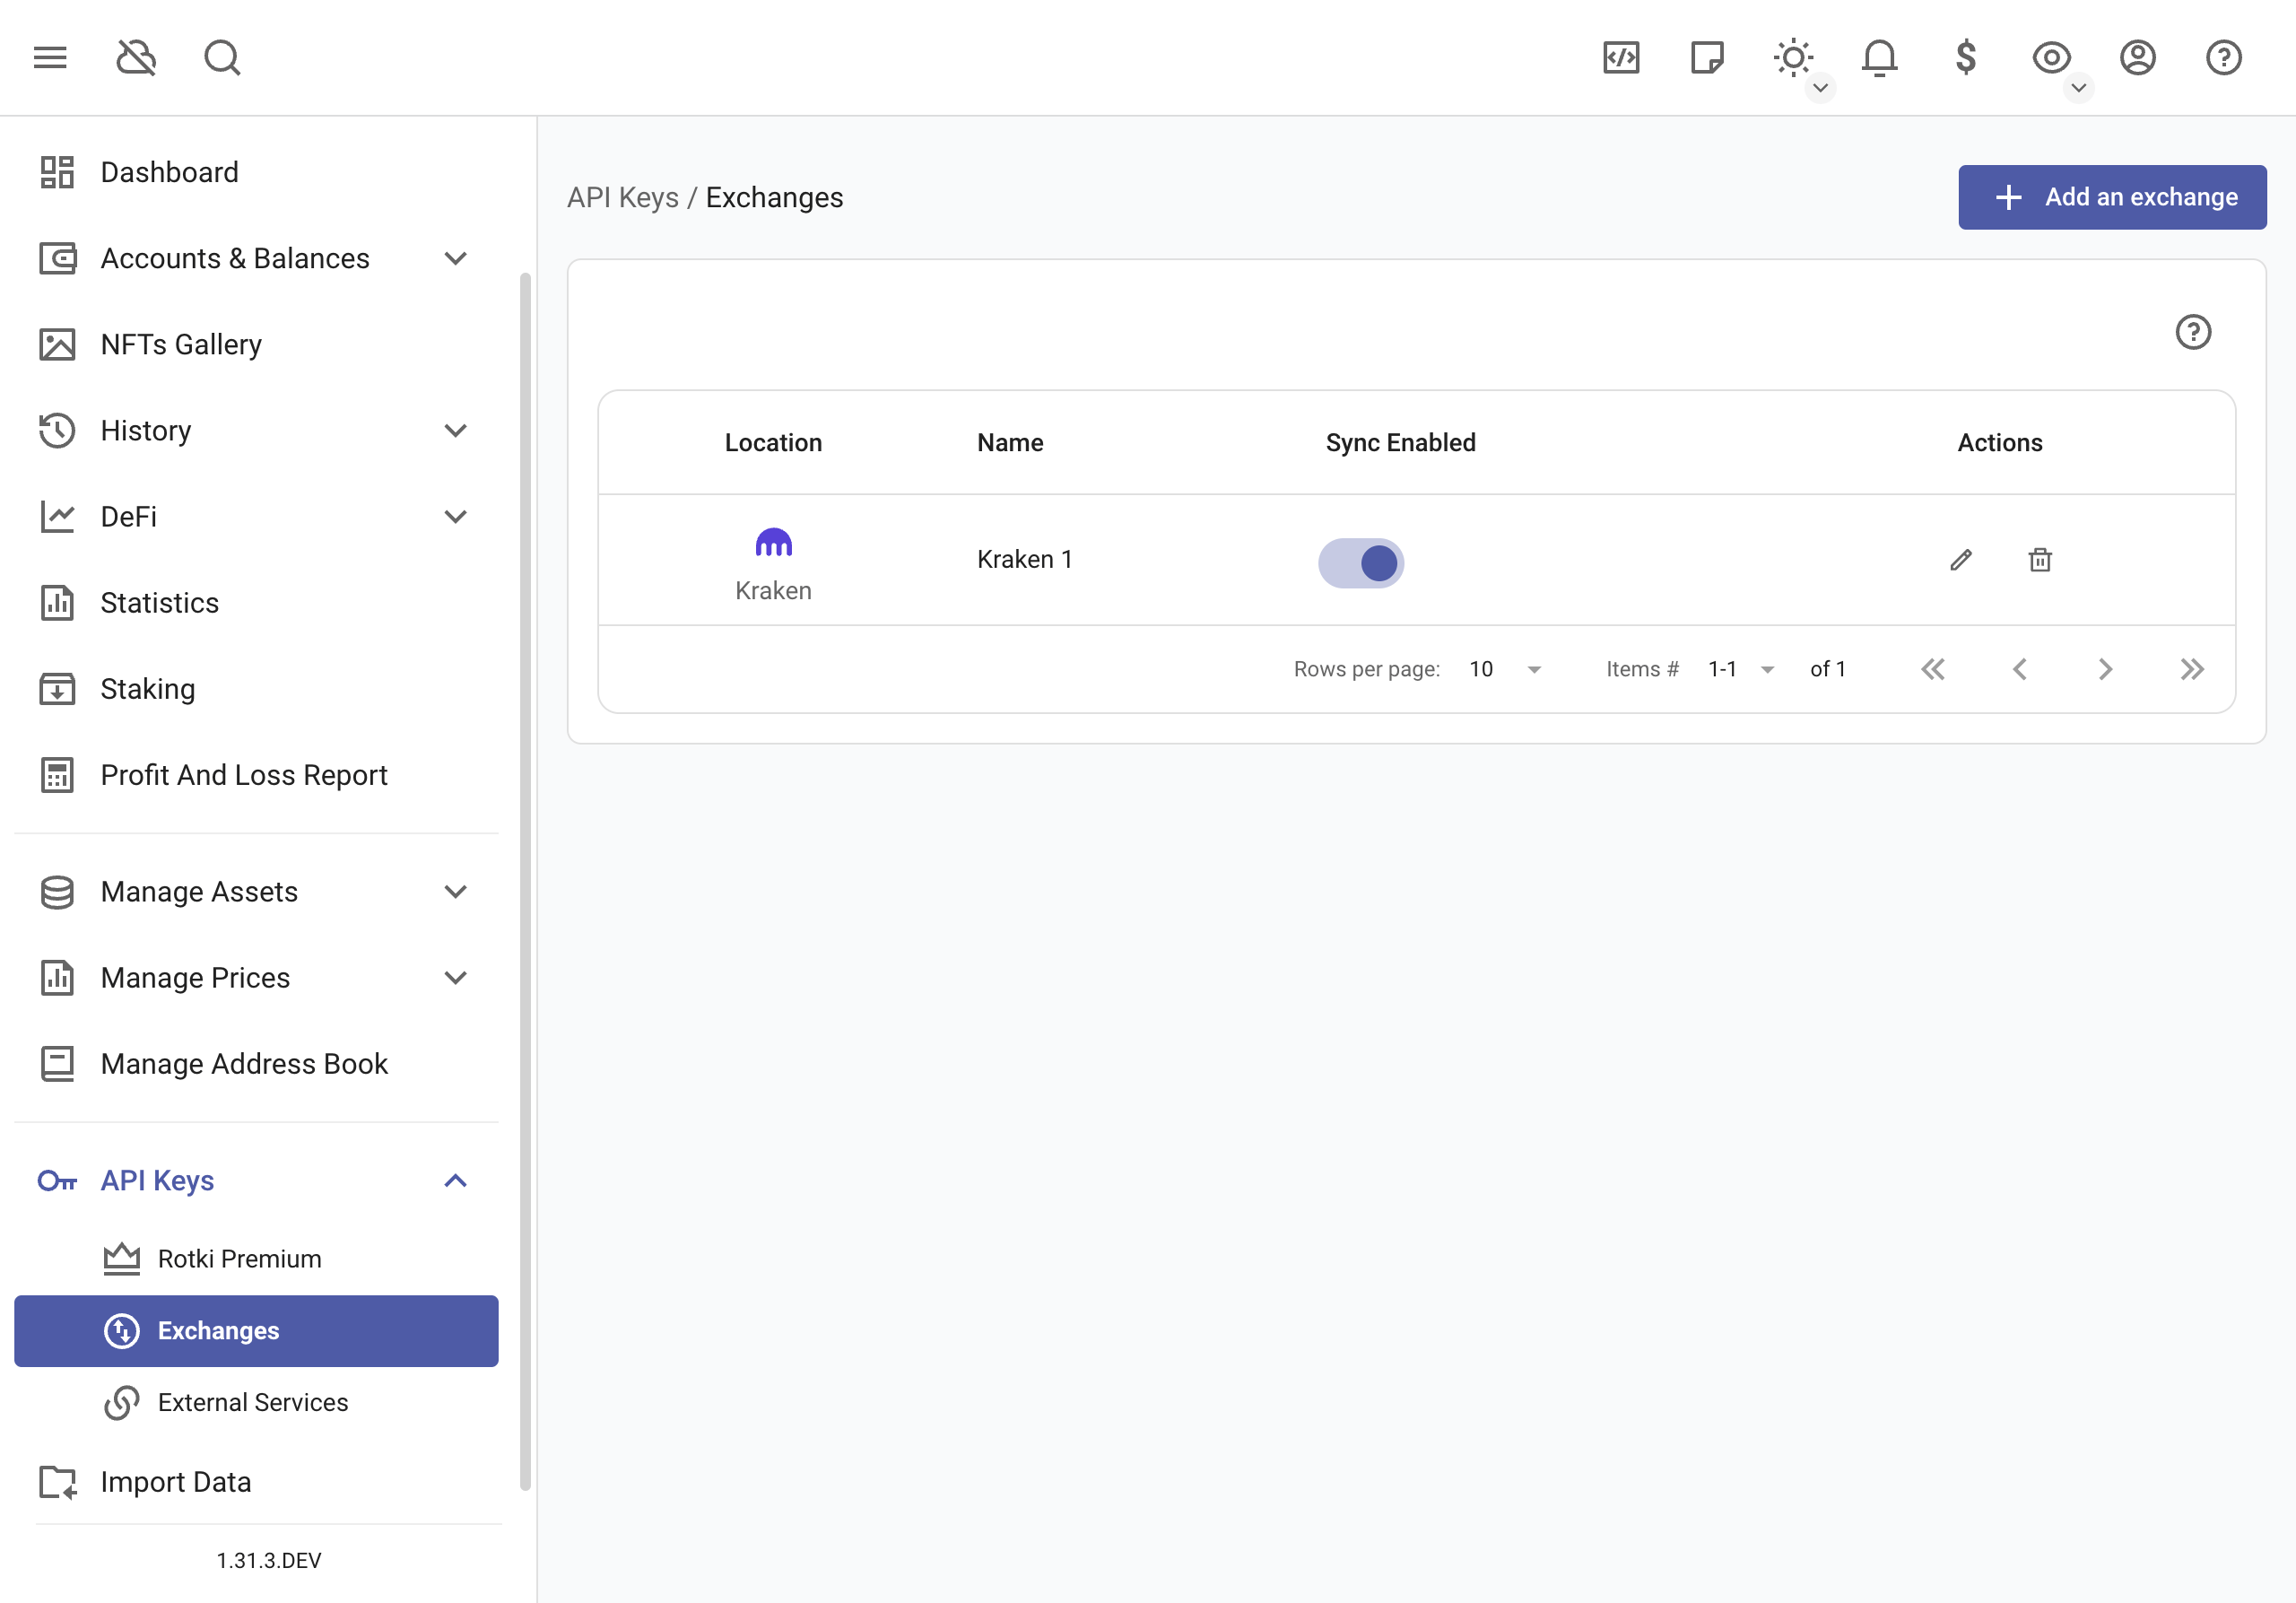Click the API Keys icon in sidebar
Viewport: 2296px width, 1603px height.
57,1182
